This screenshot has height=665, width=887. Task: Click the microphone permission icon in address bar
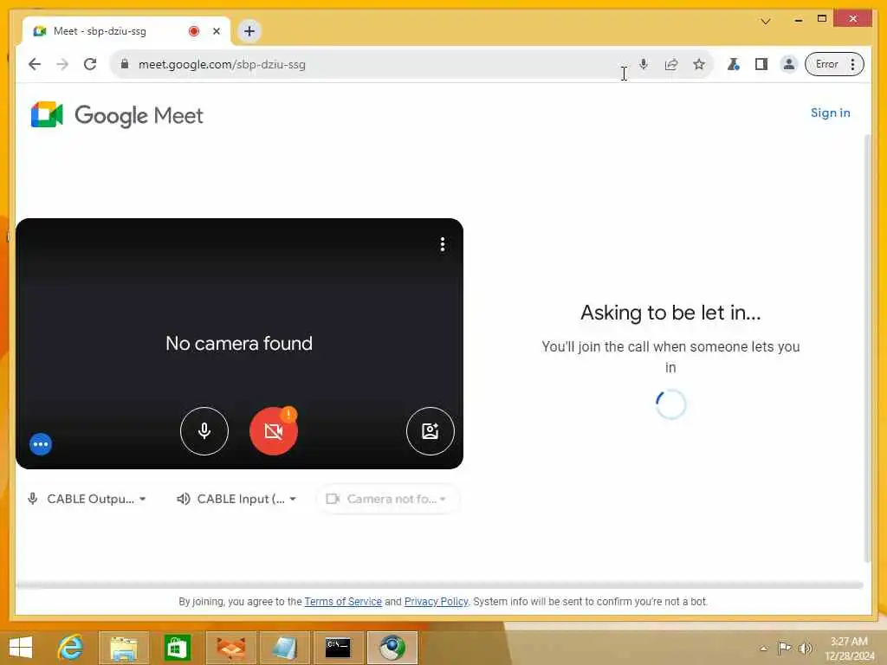[644, 64]
